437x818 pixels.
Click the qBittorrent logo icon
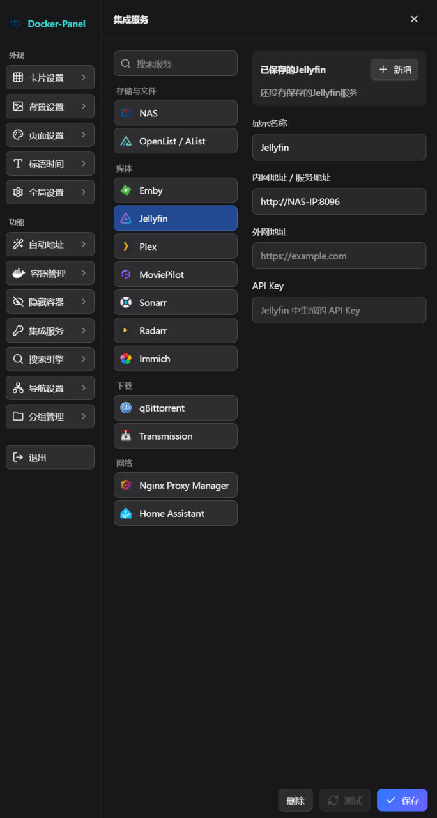click(x=126, y=408)
